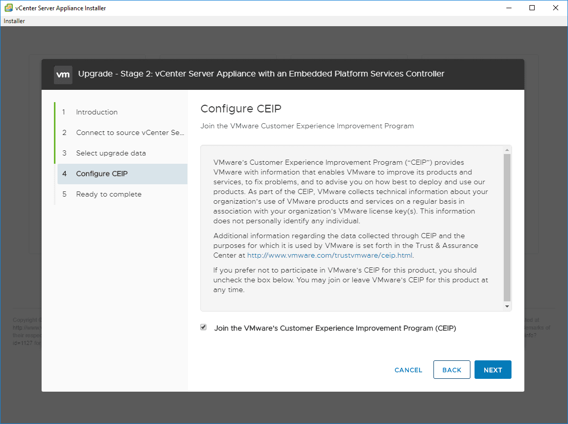This screenshot has height=424, width=568.
Task: Open the Installer menu
Action: click(14, 21)
